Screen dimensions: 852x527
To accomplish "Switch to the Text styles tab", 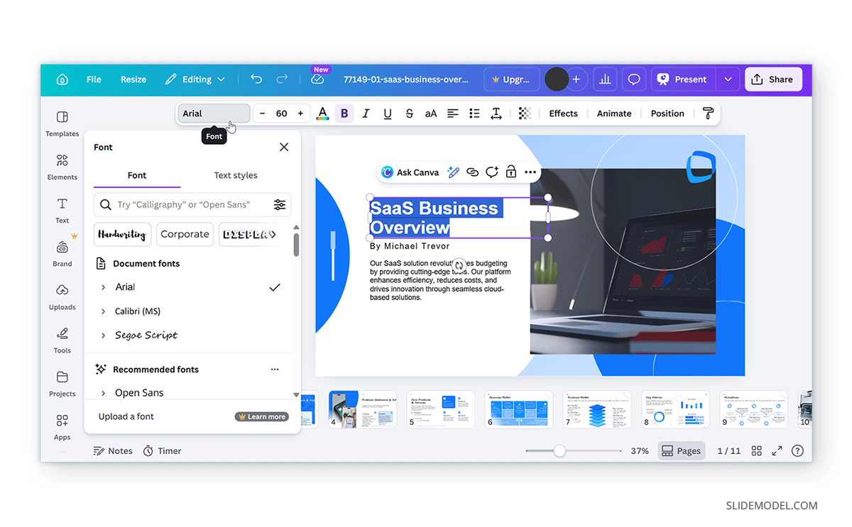I will tap(236, 175).
